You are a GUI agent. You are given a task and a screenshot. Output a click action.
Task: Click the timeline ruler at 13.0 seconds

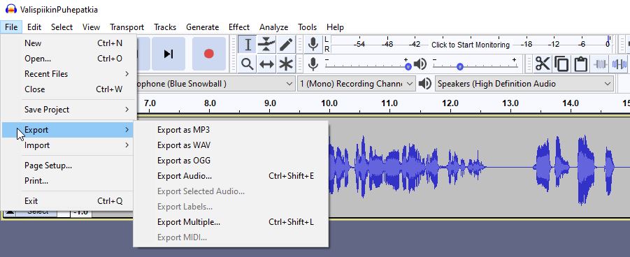point(510,103)
